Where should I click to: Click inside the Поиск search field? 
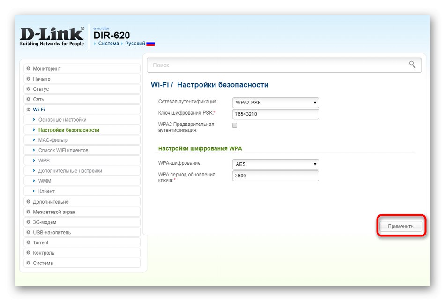click(284, 65)
